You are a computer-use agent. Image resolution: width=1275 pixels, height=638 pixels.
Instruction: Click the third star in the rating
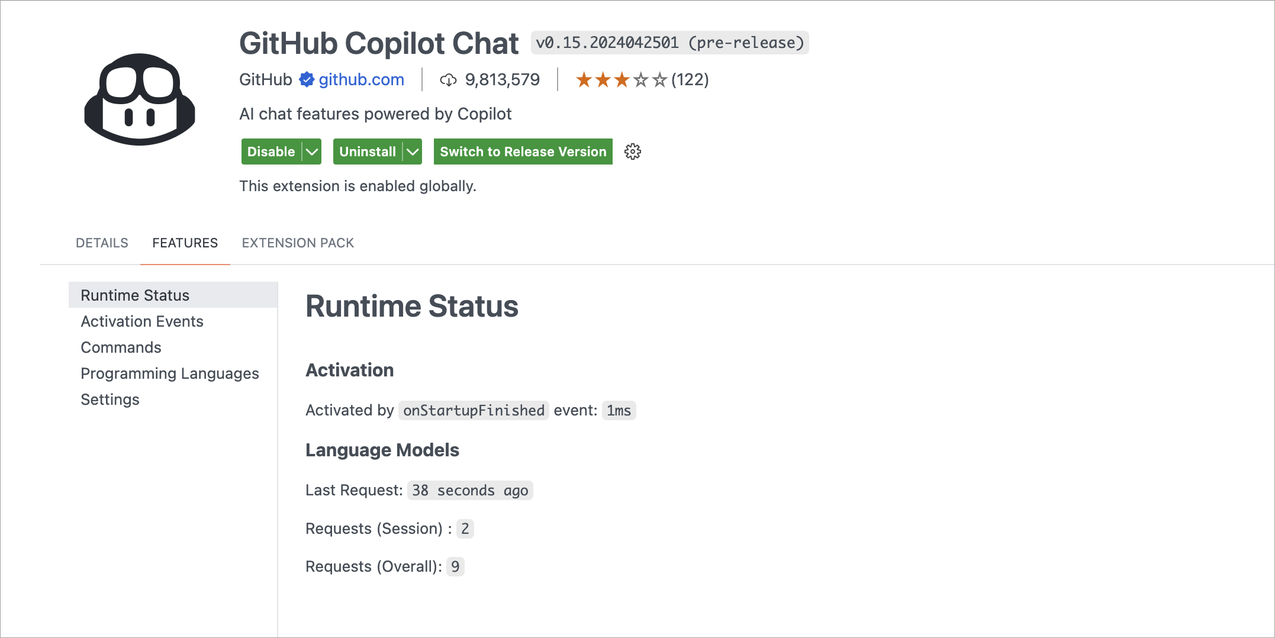tap(621, 79)
